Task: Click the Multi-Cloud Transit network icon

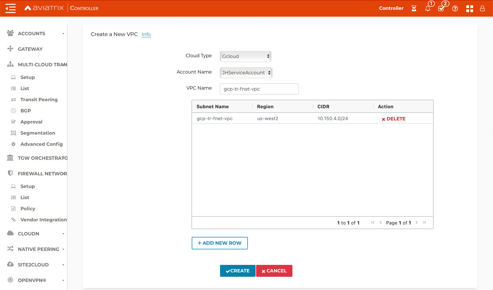Action: point(10,64)
